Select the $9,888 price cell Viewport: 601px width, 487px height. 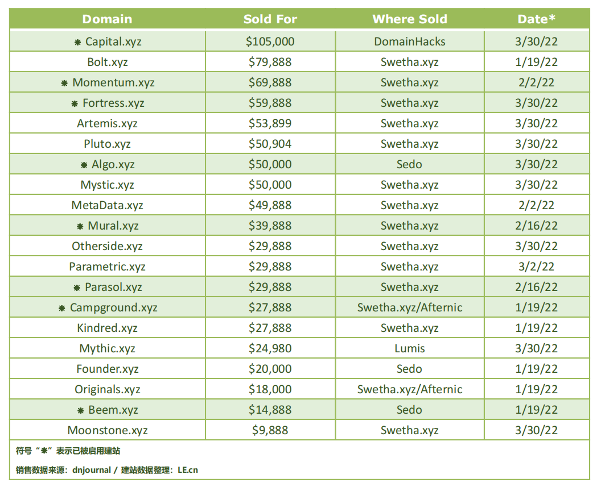tap(270, 430)
